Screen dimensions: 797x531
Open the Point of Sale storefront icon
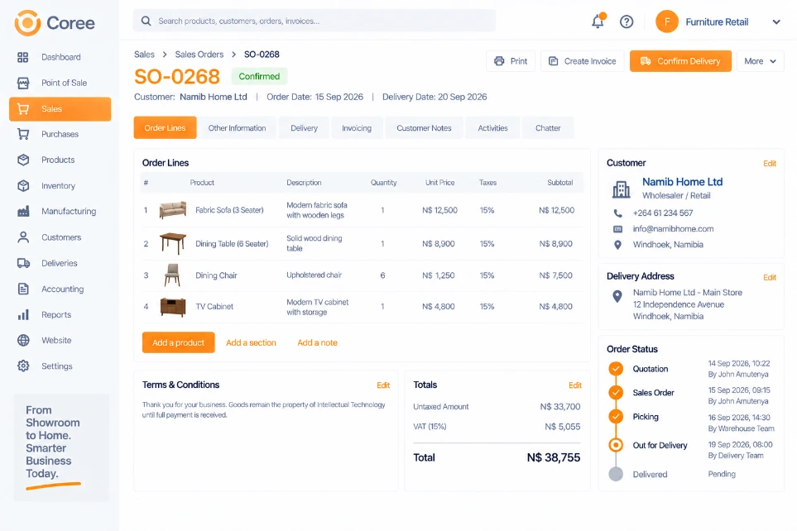coord(23,83)
